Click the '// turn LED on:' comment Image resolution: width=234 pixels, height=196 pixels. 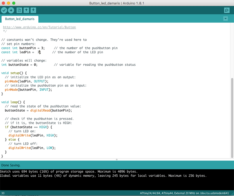[22, 131]
